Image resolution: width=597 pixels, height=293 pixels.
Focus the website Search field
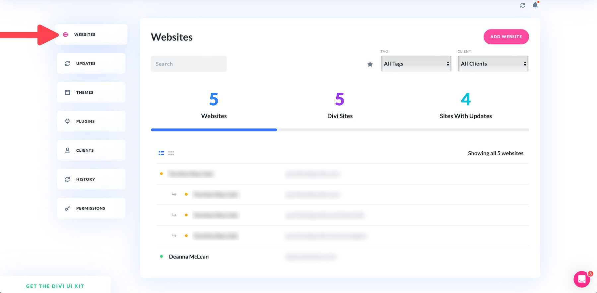[x=189, y=64]
